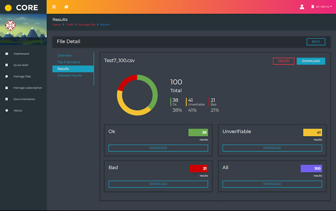
Task: Click the CORE breadcrumb link
Action: (x=69, y=25)
